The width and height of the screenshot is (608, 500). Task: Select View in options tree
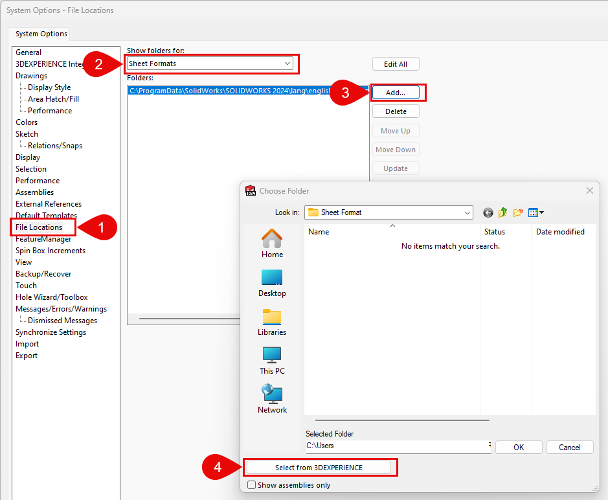pos(24,262)
